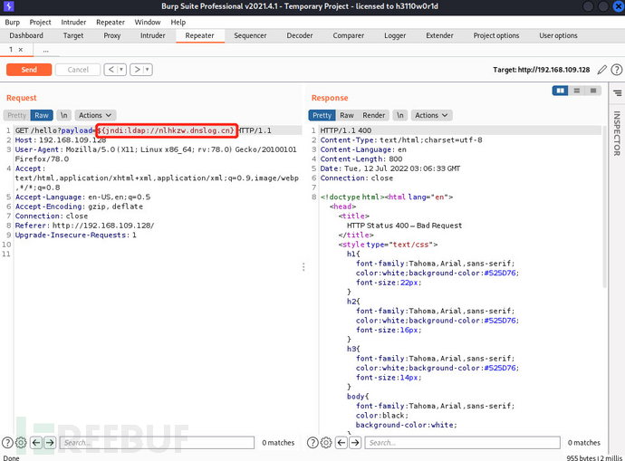
Task: Open Request search help icon
Action: (7, 443)
